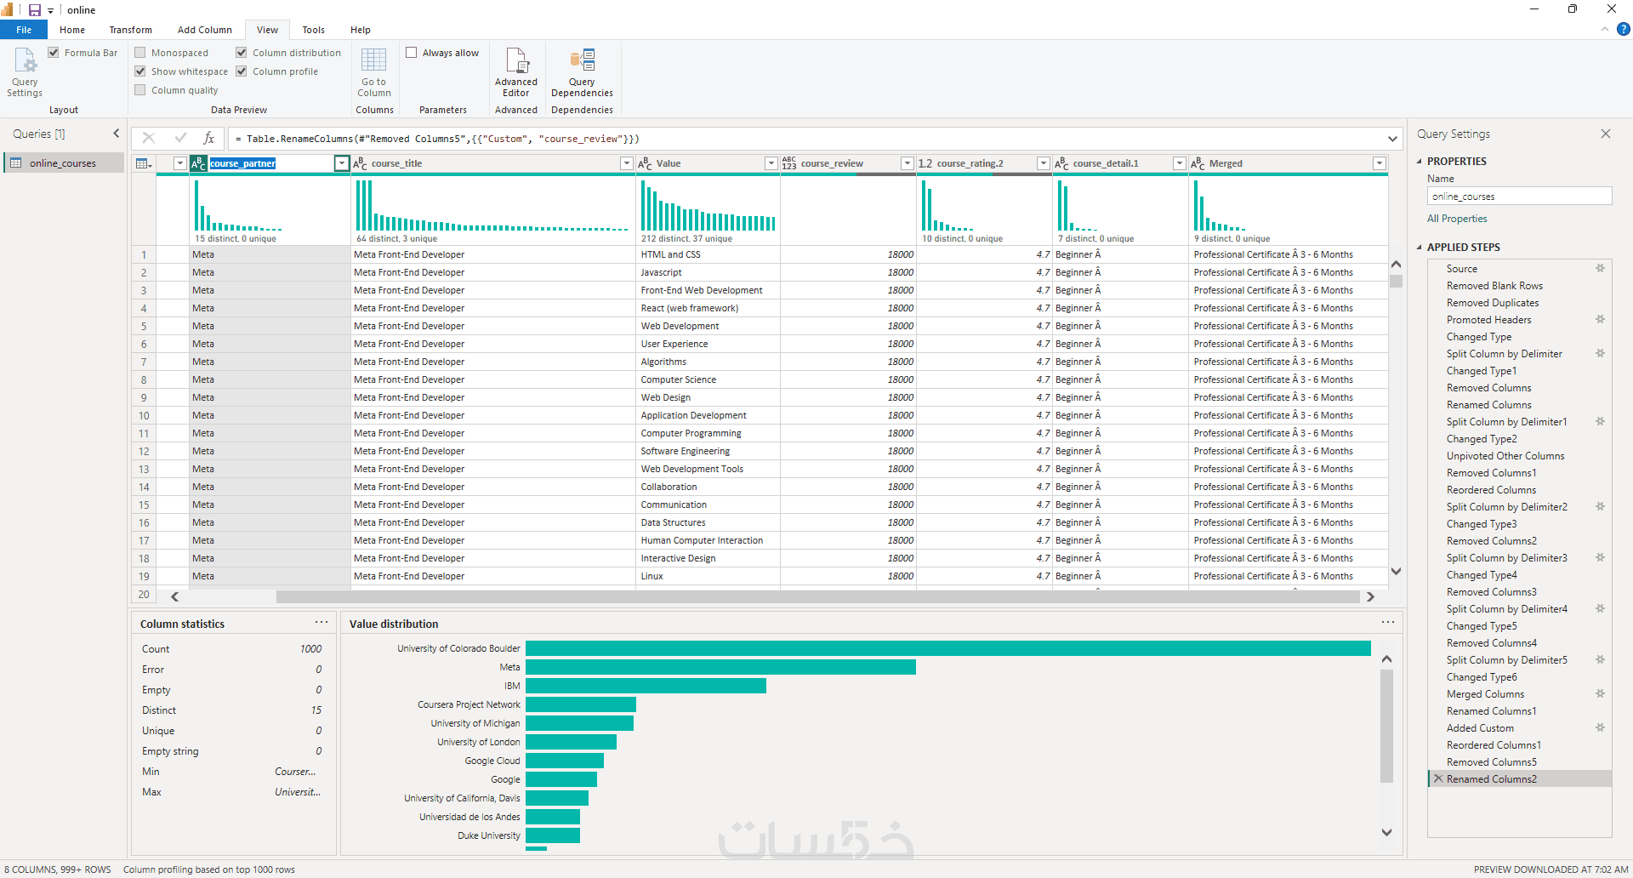Select the Unpivoted Other Columns step

(x=1505, y=456)
